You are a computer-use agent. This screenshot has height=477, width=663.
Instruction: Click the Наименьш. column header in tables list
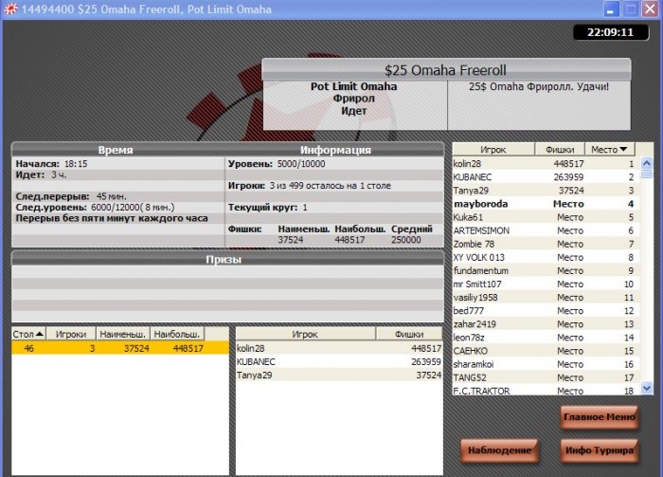[x=123, y=334]
